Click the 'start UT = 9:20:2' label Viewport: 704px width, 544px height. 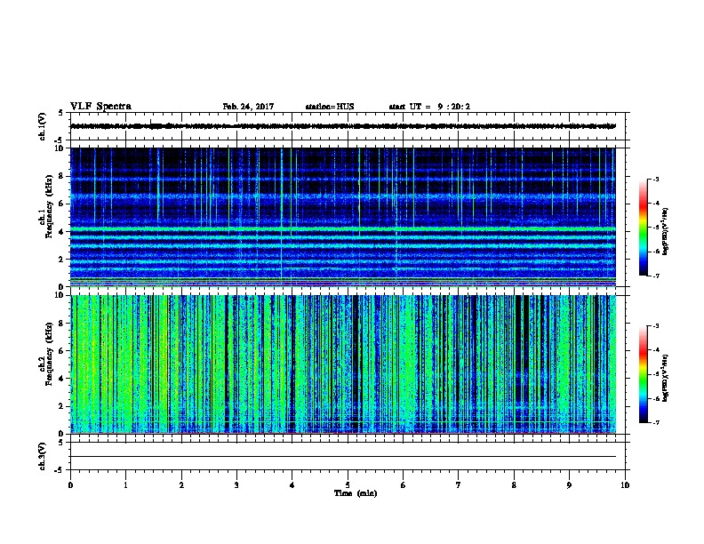point(429,107)
